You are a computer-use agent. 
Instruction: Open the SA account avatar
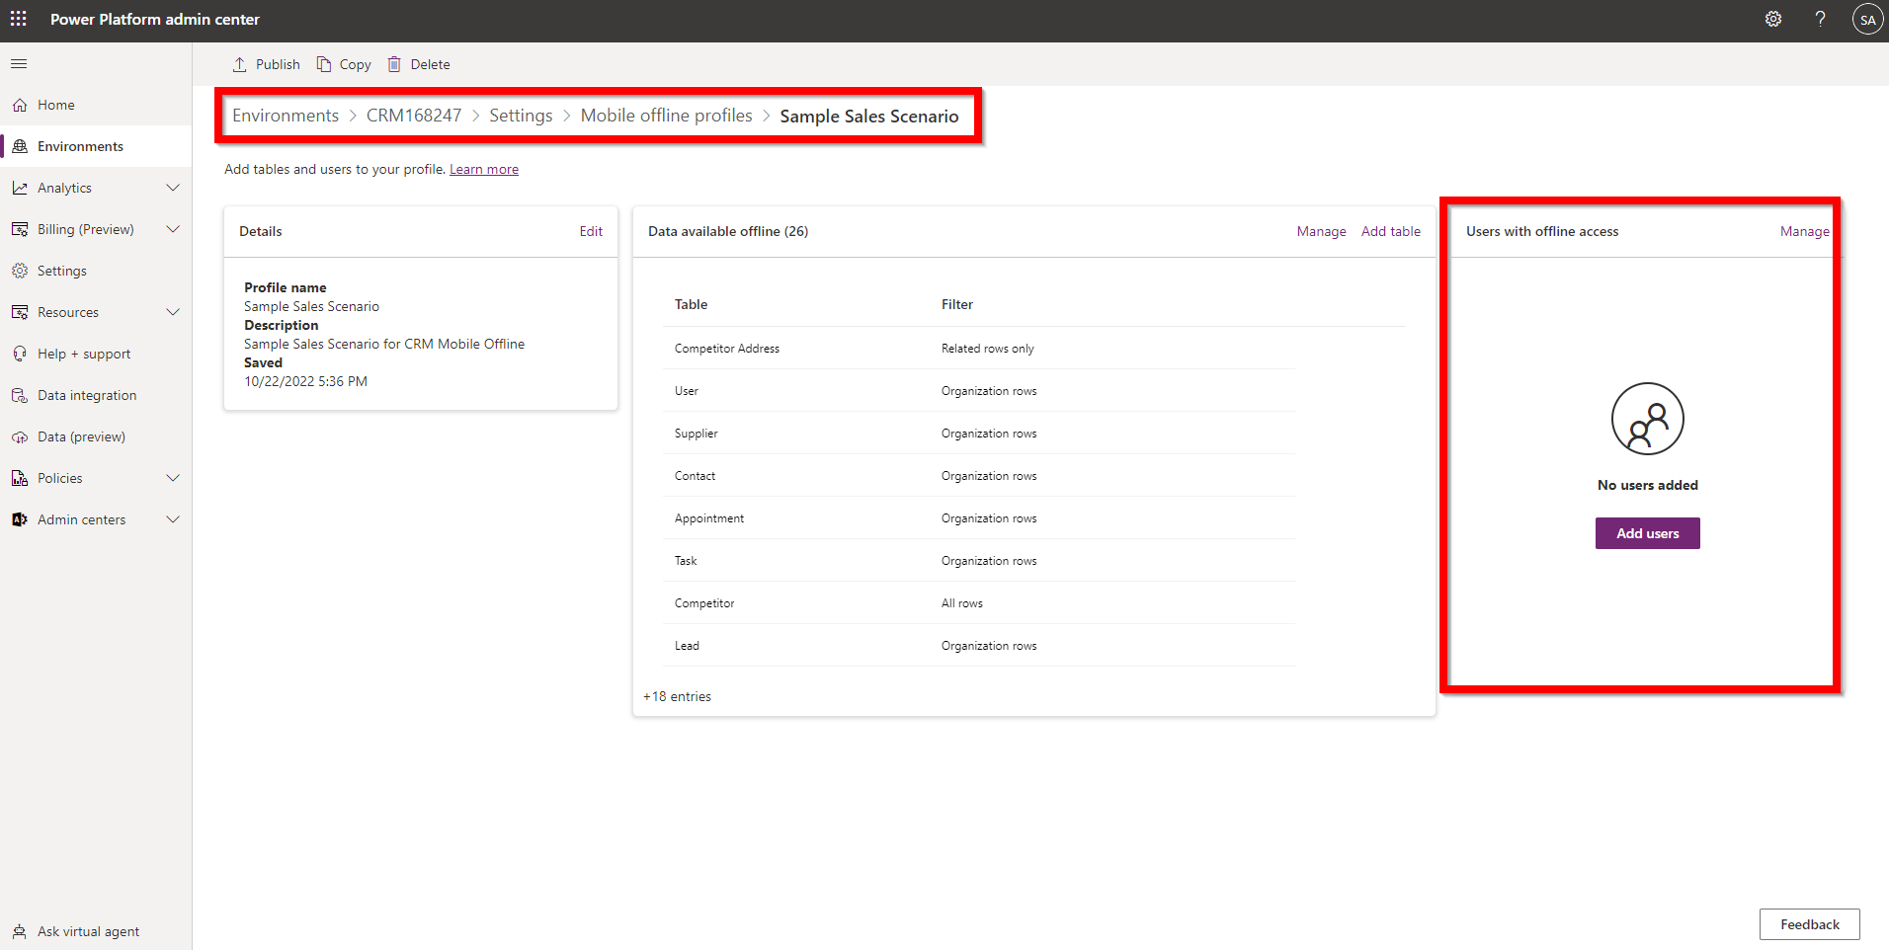click(1867, 19)
